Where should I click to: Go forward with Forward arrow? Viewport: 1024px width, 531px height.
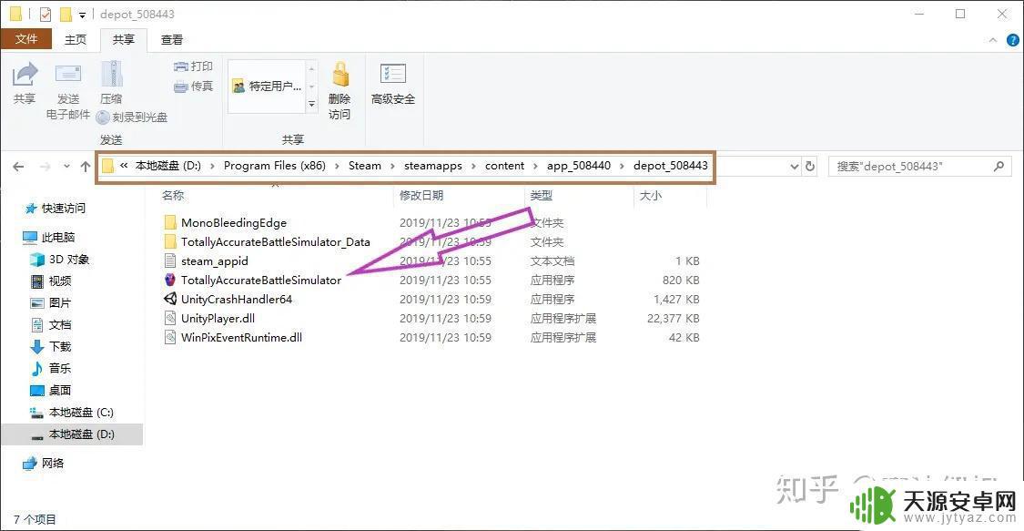coord(46,167)
